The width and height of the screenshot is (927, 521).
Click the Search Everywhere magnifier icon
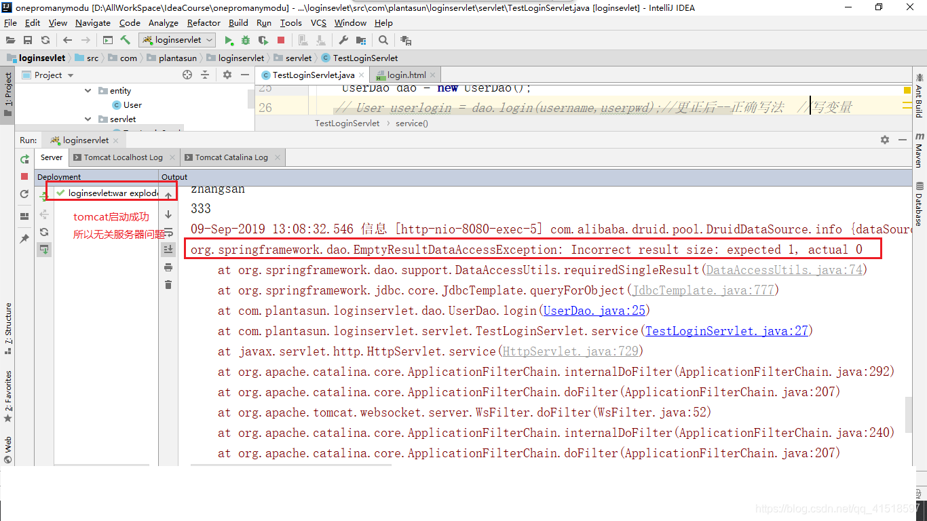point(383,40)
